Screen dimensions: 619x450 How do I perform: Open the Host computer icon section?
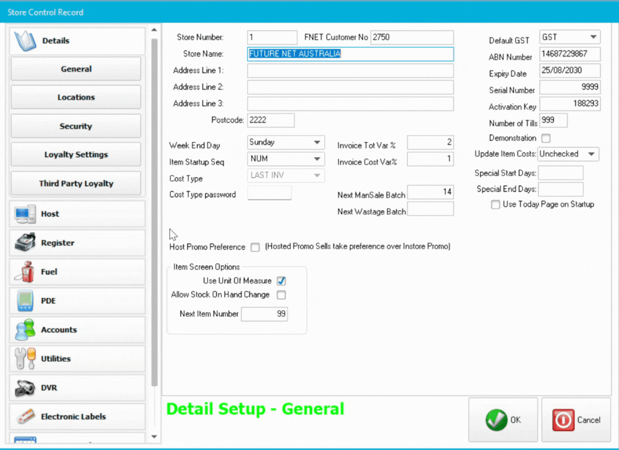pyautogui.click(x=25, y=214)
